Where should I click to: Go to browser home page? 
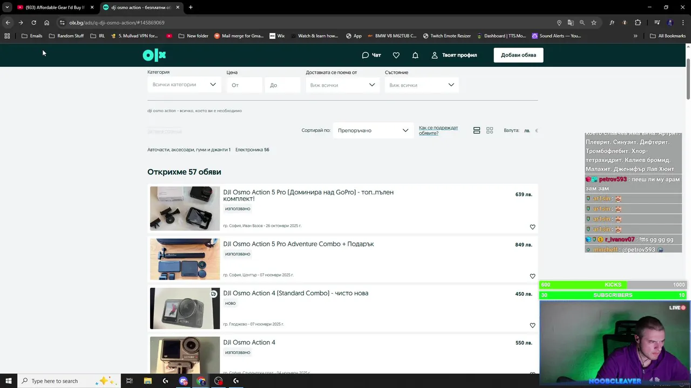coord(46,23)
